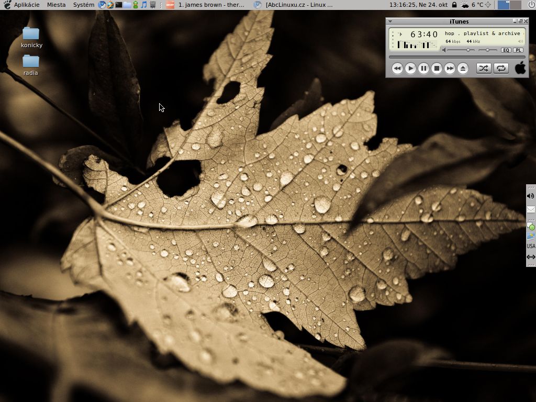Adjust the volume slider in the player
The height and width of the screenshot is (402, 536).
click(461, 50)
